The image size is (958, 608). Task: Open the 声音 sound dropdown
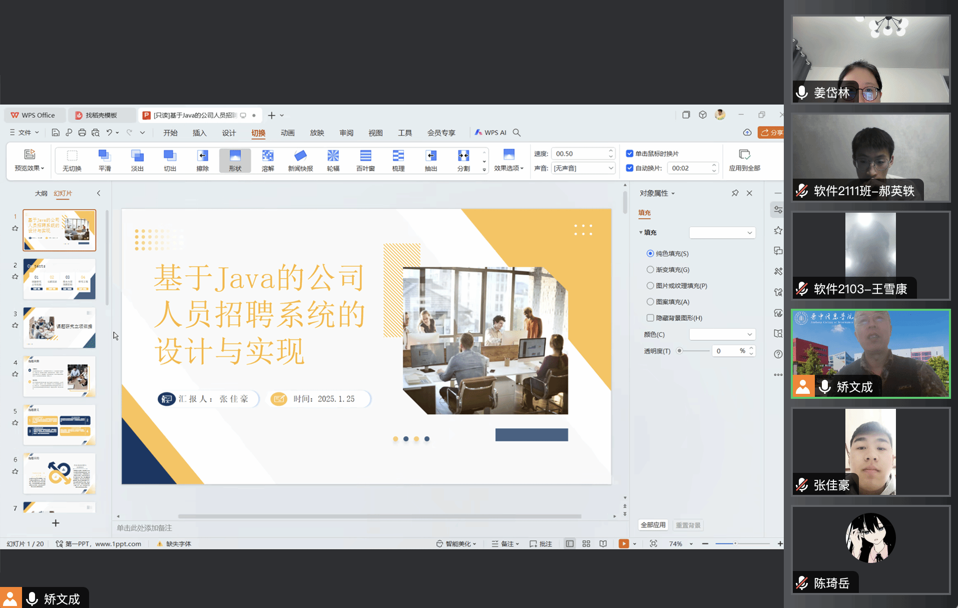pos(583,168)
